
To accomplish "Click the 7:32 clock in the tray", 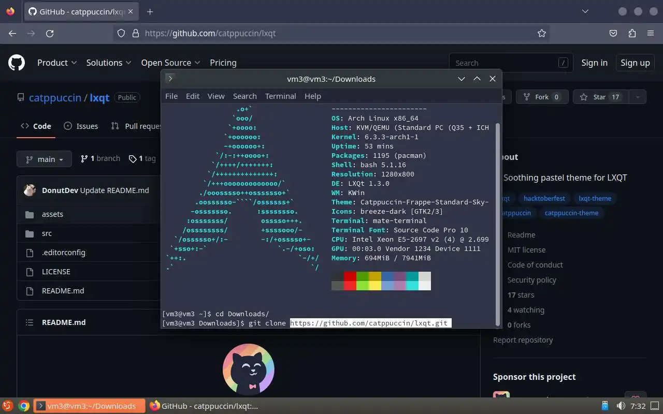I will (638, 406).
